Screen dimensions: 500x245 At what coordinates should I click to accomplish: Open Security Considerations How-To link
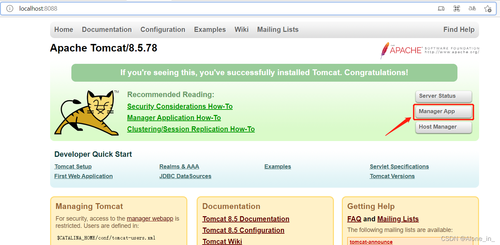pyautogui.click(x=180, y=106)
